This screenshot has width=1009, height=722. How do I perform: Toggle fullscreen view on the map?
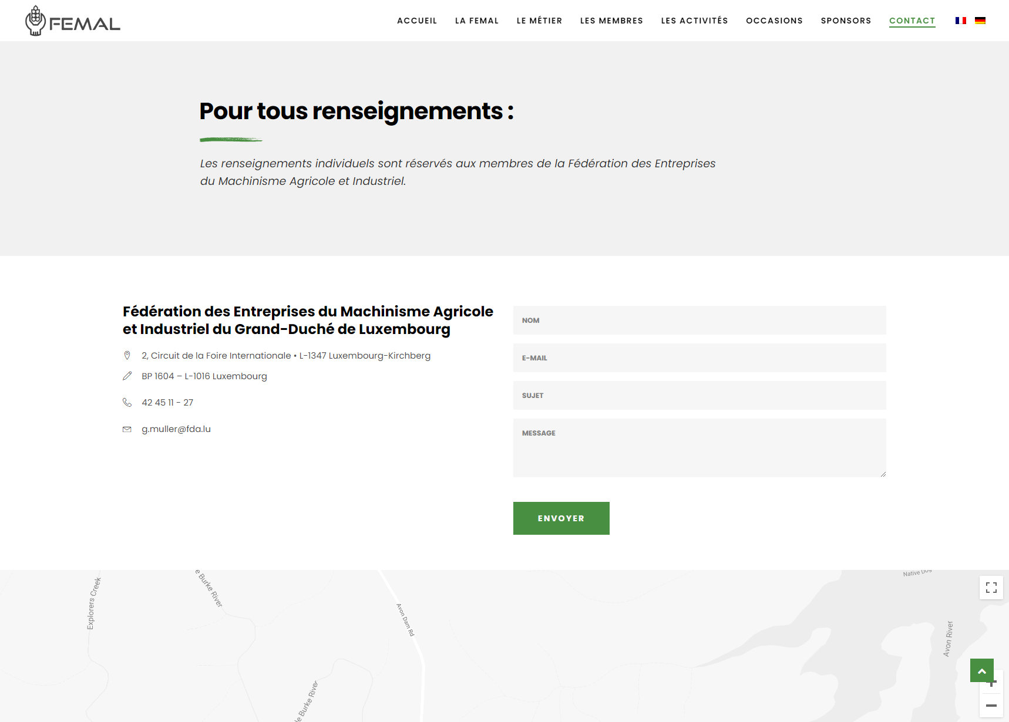991,588
